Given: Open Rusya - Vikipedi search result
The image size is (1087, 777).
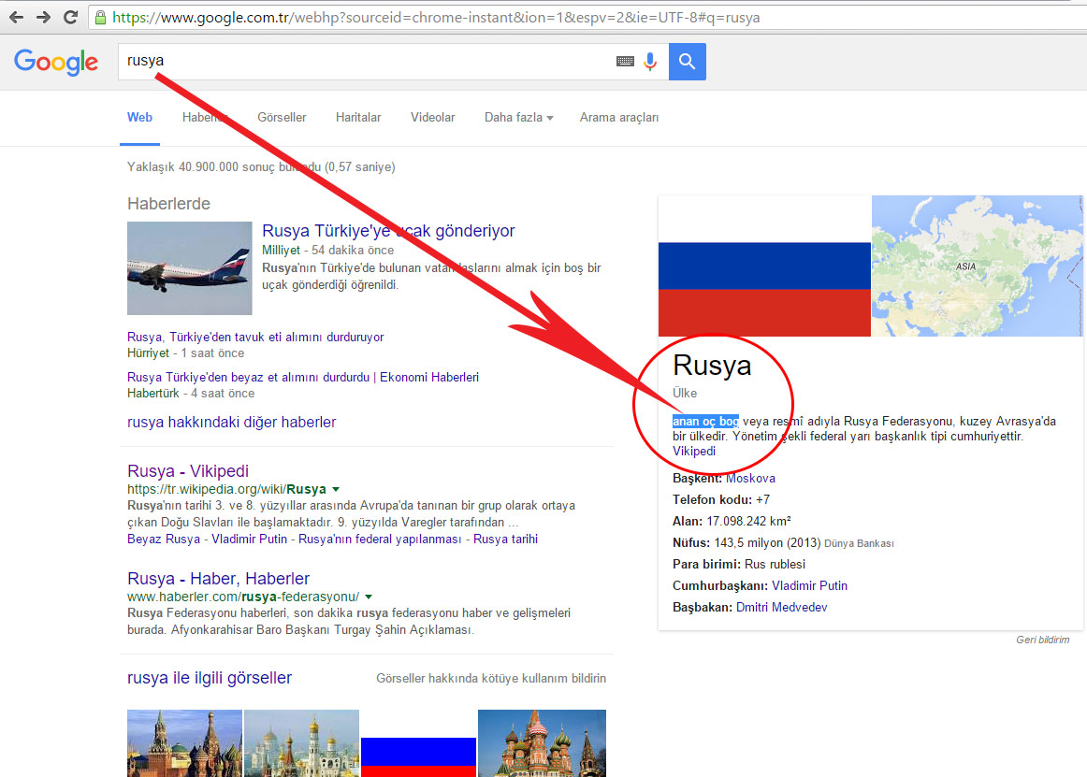Looking at the screenshot, I should [x=188, y=471].
